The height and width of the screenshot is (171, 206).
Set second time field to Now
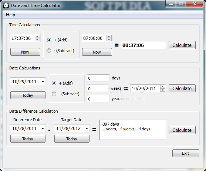(x=97, y=52)
